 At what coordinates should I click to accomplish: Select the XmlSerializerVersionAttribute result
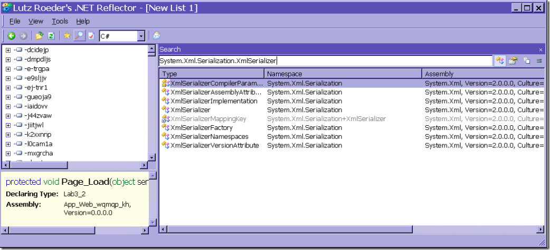pos(215,145)
